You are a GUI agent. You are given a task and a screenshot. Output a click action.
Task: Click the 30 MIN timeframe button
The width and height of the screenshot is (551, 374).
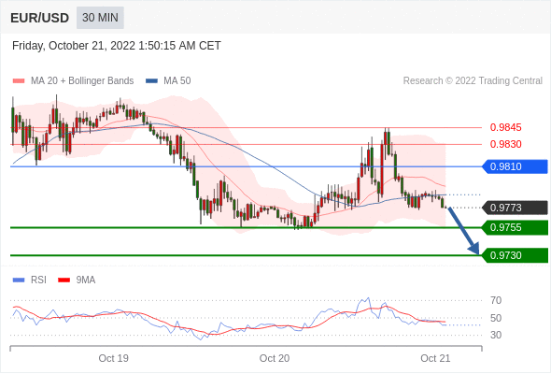tap(100, 18)
